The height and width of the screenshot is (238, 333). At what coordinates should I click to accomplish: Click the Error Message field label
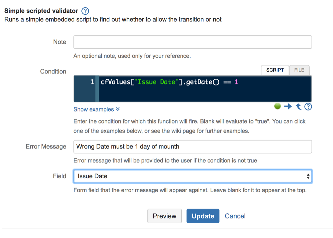tap(46, 147)
